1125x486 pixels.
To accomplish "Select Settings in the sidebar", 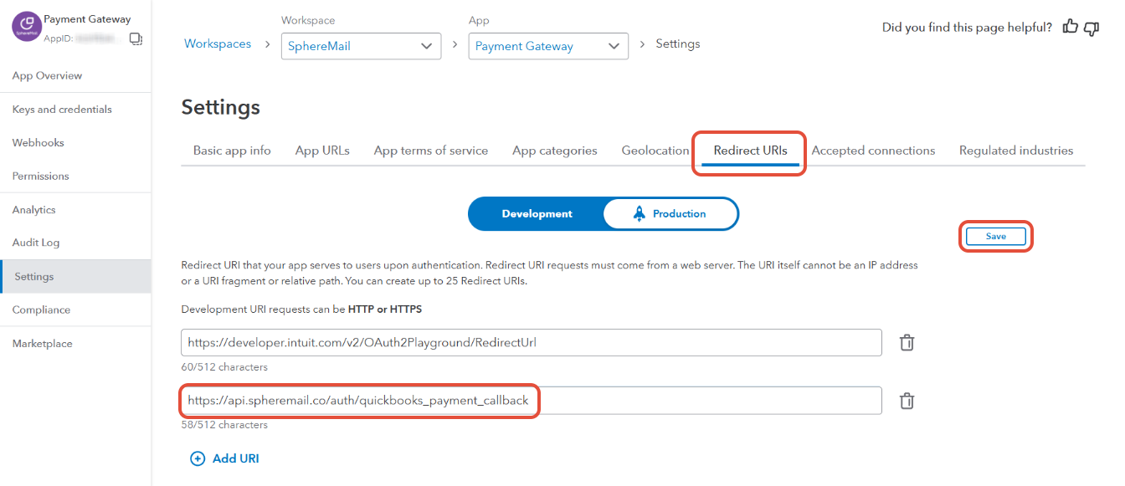I will click(75, 277).
